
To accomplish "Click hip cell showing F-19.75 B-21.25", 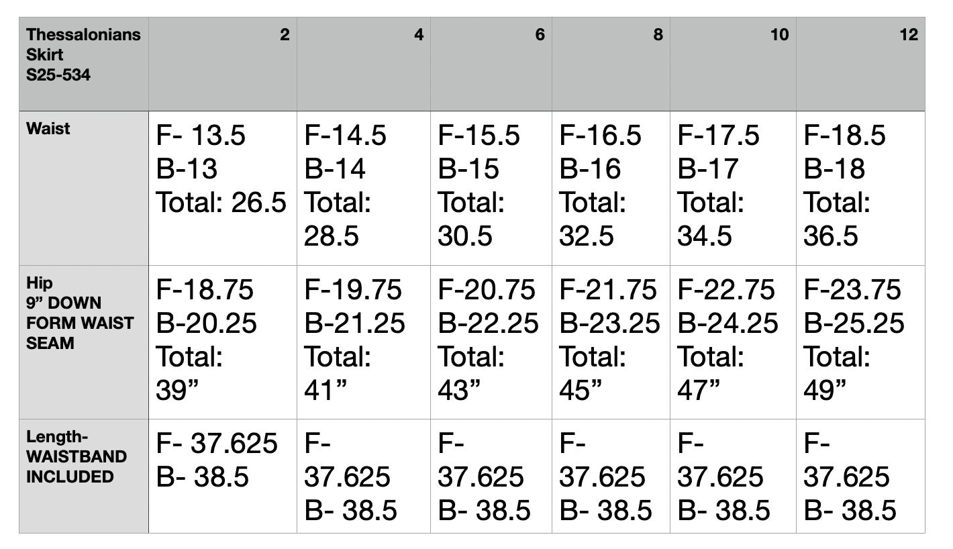I will coord(364,342).
